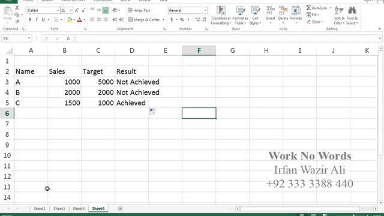Activate the Format Painter brush

[17, 22]
